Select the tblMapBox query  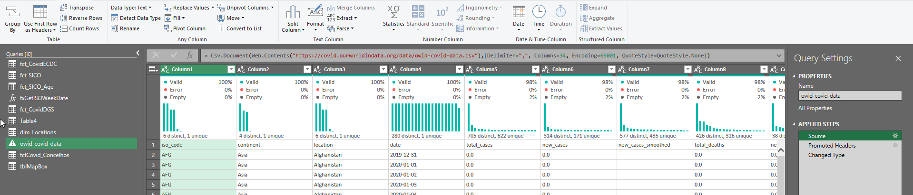point(71,166)
